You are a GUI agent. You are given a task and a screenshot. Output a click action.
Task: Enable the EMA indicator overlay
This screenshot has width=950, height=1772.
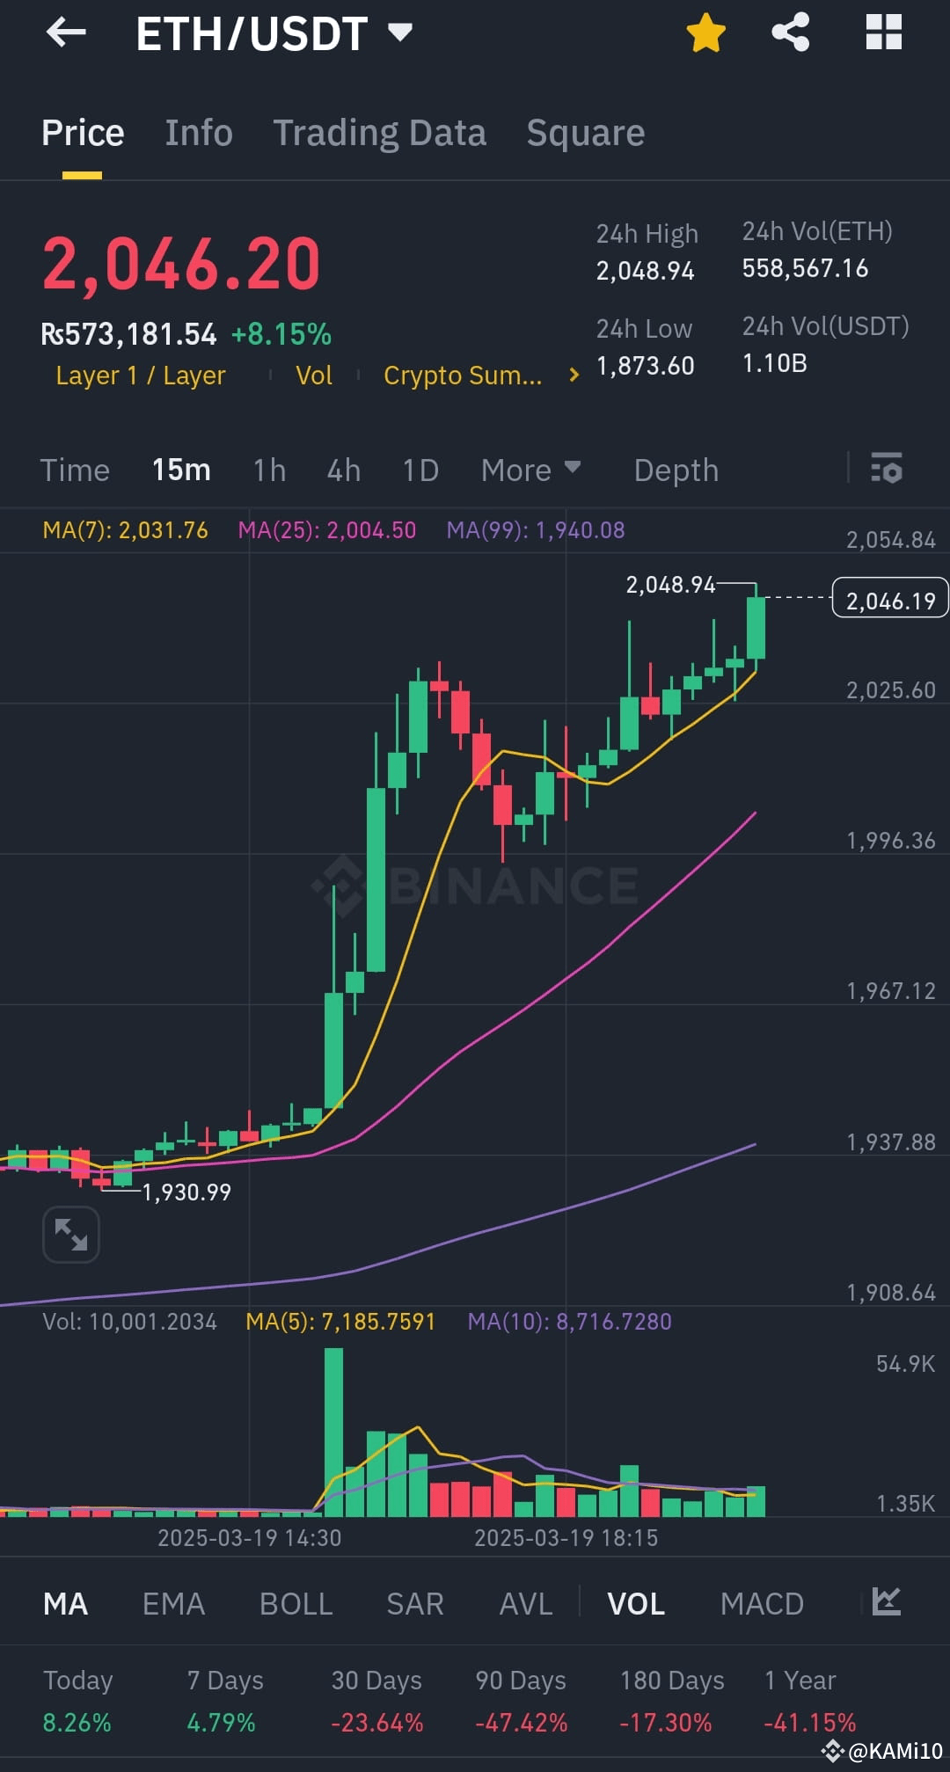click(x=173, y=1602)
